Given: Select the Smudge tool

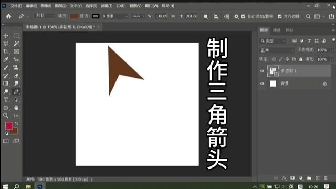Looking at the screenshot, I should [x=16, y=83].
